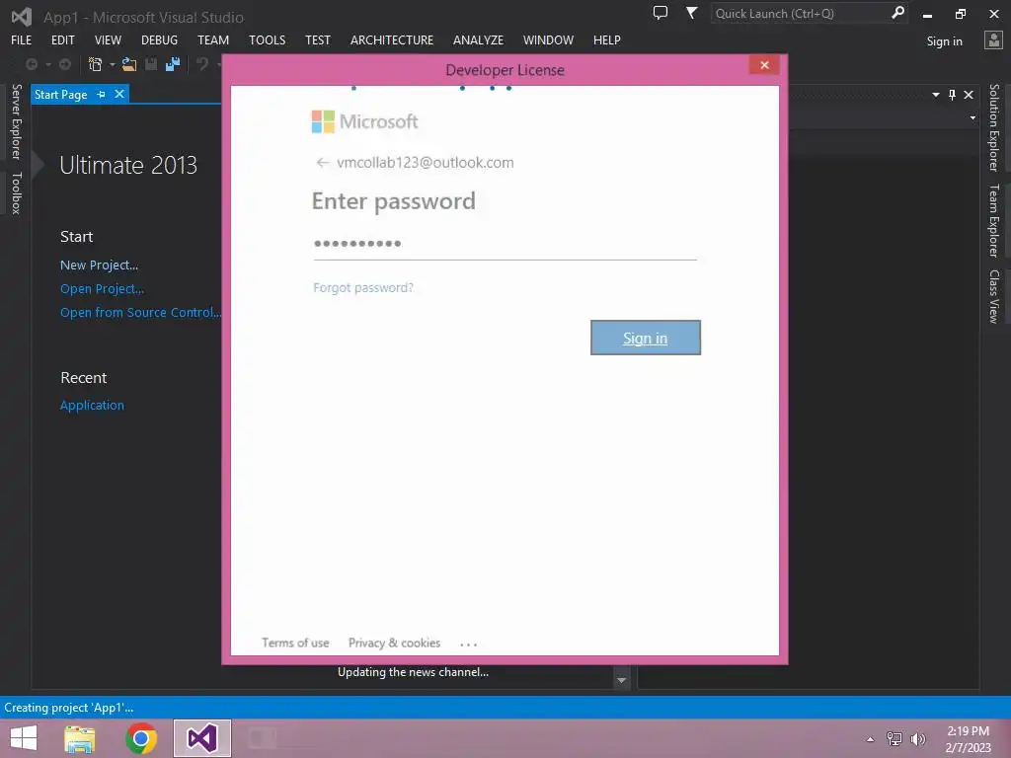Close the Start Page tab
The image size is (1011, 758).
pos(119,94)
